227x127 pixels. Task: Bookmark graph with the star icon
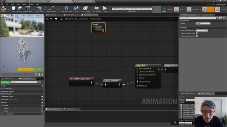(x=46, y=19)
